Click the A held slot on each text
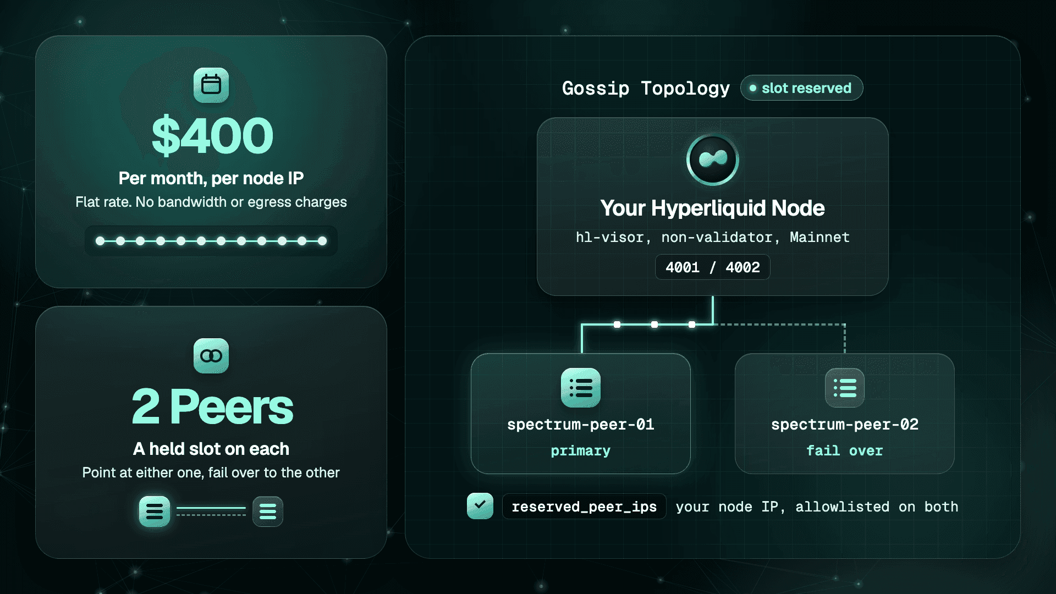This screenshot has height=594, width=1056. coord(211,449)
